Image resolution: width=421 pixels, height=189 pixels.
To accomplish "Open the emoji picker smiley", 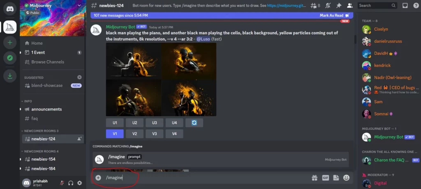I will point(346,178).
